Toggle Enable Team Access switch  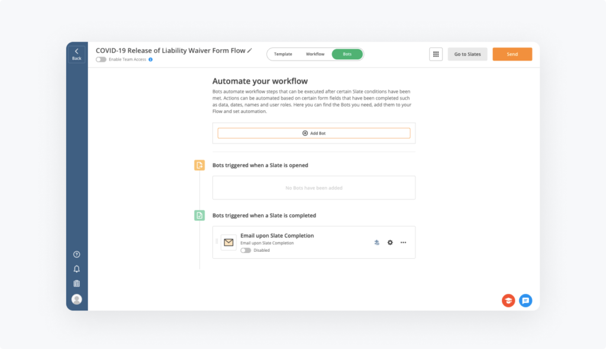pyautogui.click(x=101, y=60)
